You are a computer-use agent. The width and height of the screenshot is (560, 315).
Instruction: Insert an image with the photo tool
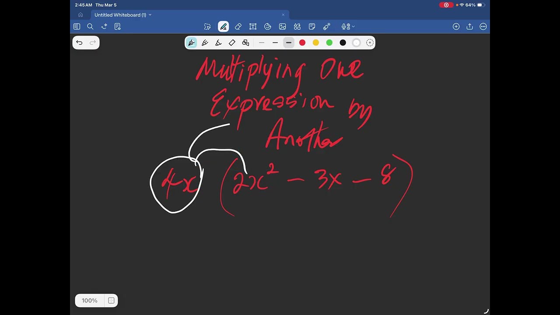283,27
